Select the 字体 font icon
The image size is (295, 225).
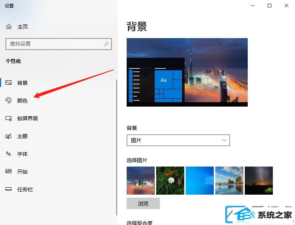8,154
